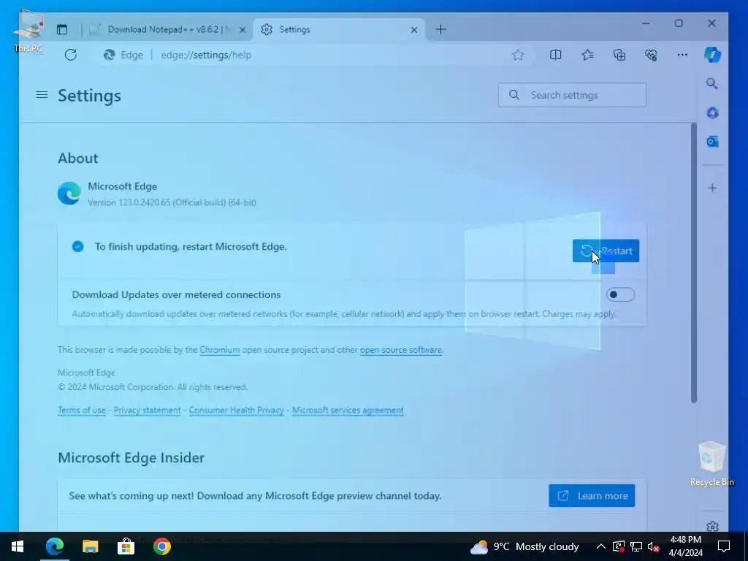Open the taskbar clock 4:48 PM

tap(685, 546)
